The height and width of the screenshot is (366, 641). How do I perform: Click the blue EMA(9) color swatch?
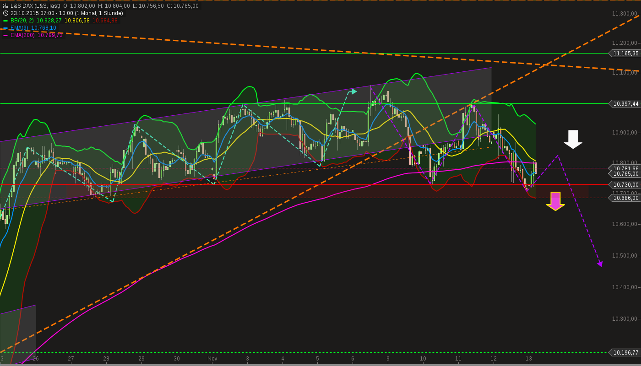coord(5,28)
